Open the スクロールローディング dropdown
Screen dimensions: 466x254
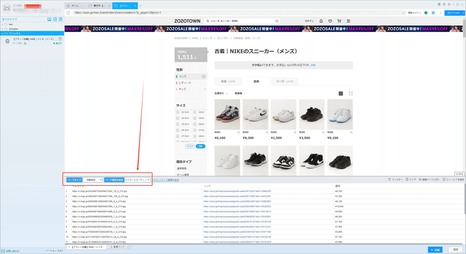[137, 180]
